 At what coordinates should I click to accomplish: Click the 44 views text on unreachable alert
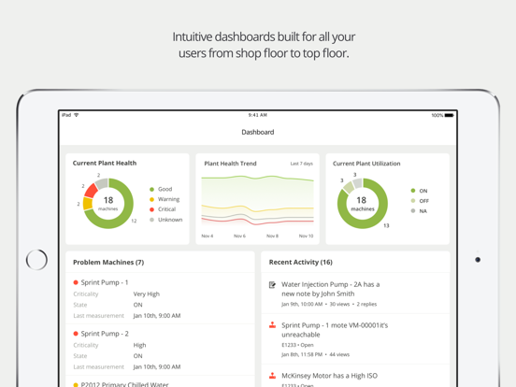pos(339,354)
